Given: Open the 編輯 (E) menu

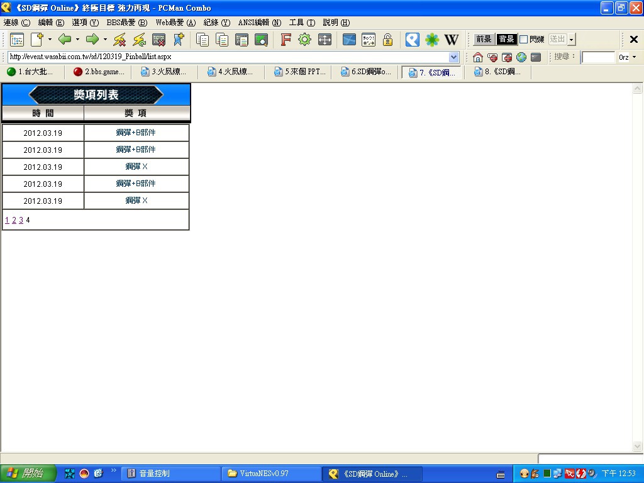Looking at the screenshot, I should (x=51, y=23).
